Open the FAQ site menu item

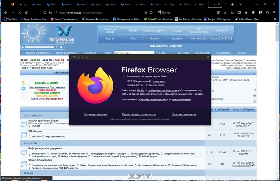pyautogui.click(x=133, y=38)
